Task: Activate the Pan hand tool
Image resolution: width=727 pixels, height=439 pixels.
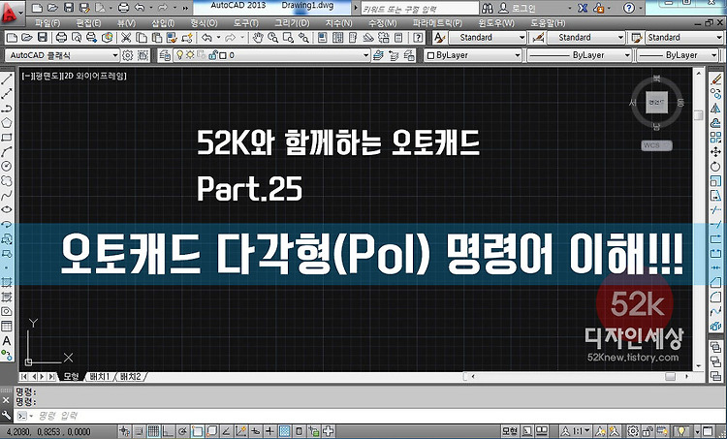Action: click(x=258, y=38)
